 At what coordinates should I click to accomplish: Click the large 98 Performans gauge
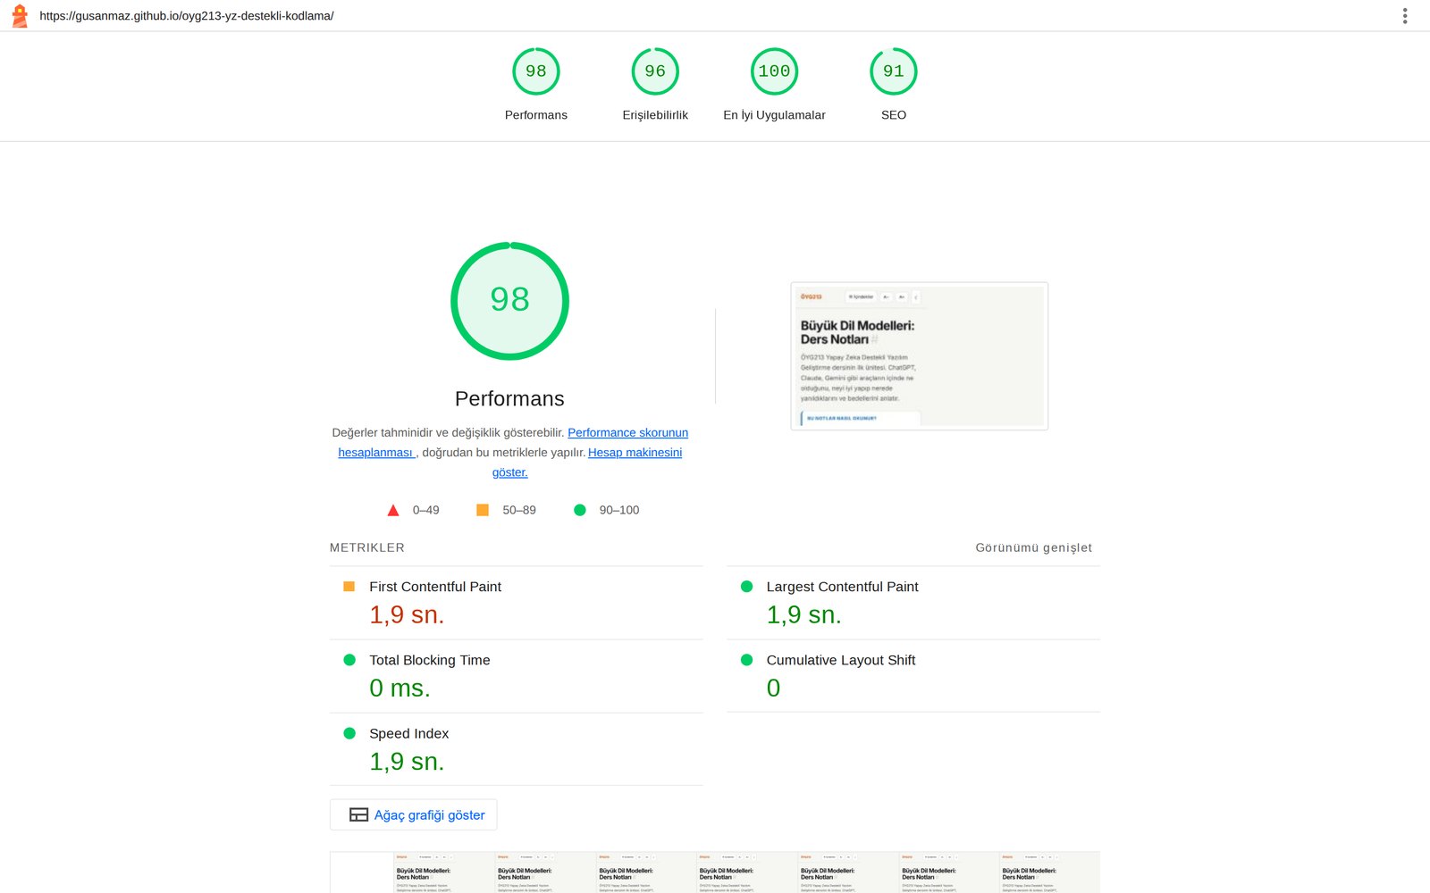pyautogui.click(x=509, y=301)
